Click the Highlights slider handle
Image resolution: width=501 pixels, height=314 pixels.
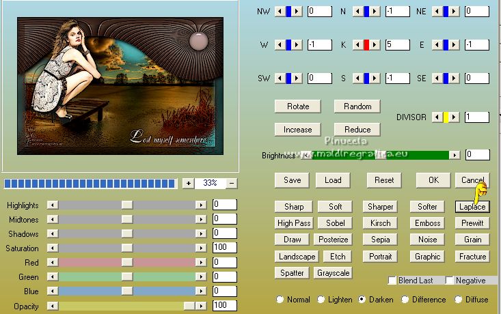click(x=127, y=205)
